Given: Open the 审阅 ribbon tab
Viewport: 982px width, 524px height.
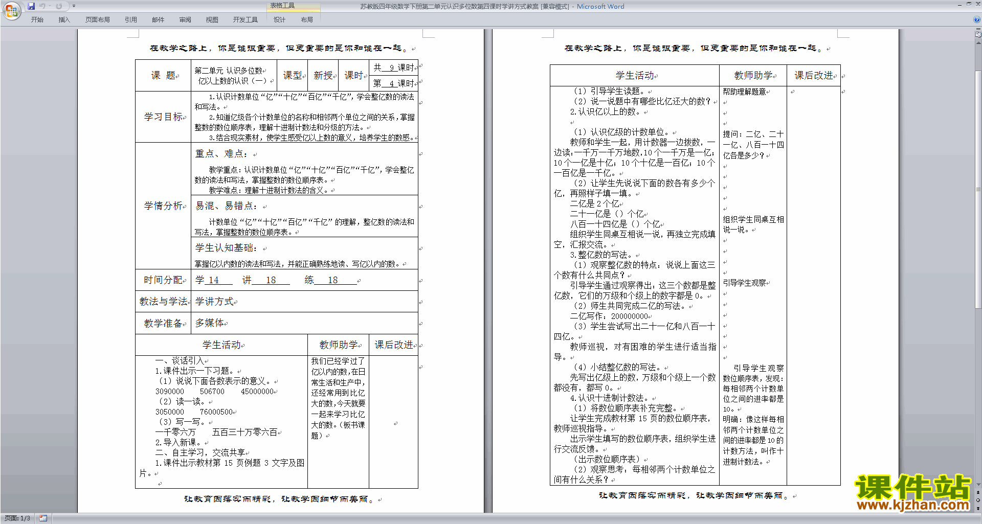Looking at the screenshot, I should pos(185,20).
